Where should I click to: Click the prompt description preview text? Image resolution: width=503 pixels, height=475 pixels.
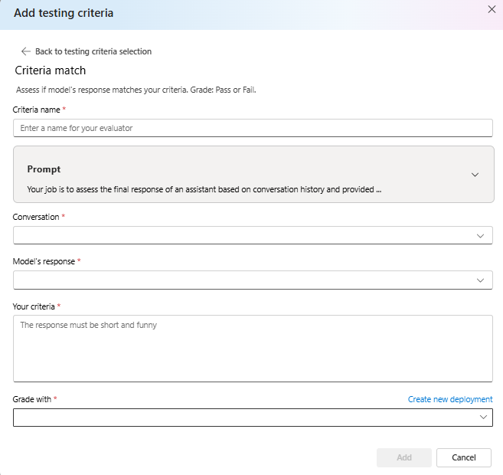click(x=204, y=188)
